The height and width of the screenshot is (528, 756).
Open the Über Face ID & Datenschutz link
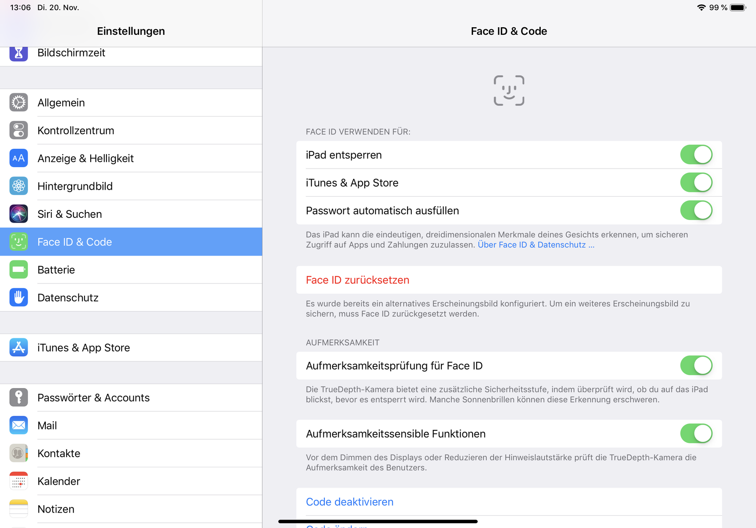[x=536, y=245]
